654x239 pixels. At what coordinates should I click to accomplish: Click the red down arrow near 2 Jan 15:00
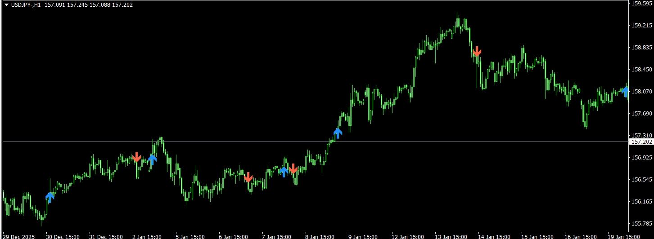coord(137,157)
